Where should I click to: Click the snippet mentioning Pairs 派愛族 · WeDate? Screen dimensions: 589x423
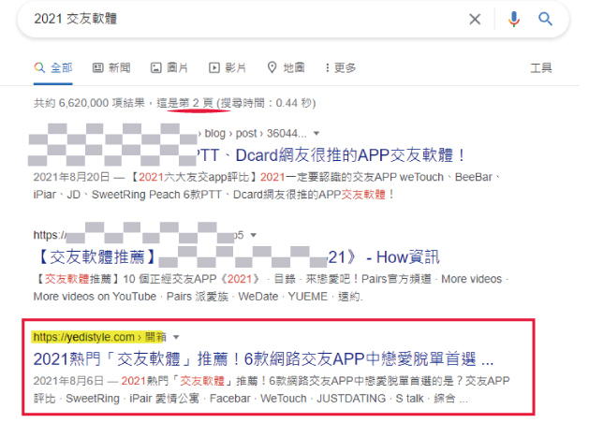pos(271,287)
